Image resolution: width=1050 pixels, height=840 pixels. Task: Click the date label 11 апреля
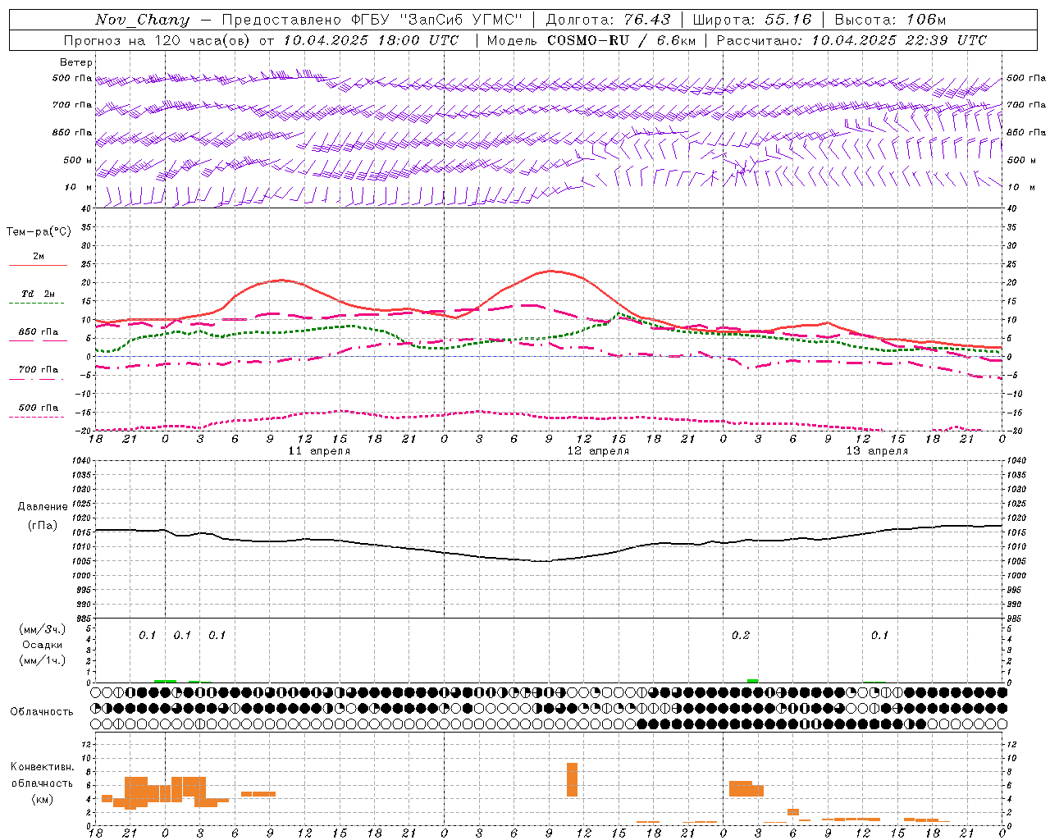click(x=319, y=450)
